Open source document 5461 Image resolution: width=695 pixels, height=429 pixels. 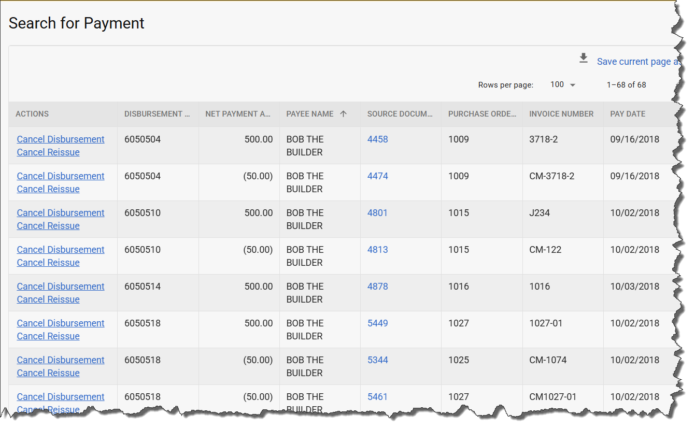coord(377,396)
